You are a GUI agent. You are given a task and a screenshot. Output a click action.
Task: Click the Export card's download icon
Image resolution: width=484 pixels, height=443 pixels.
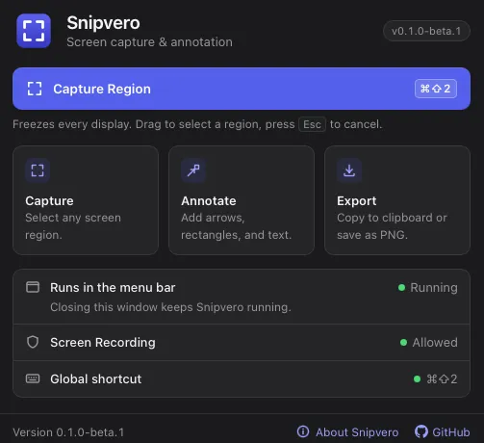[x=349, y=170]
